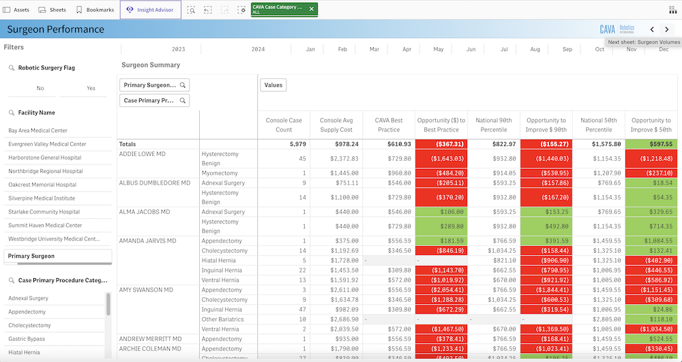This screenshot has width=682, height=362.
Task: Click Facility Name search magnifier icon
Action: [x=12, y=112]
